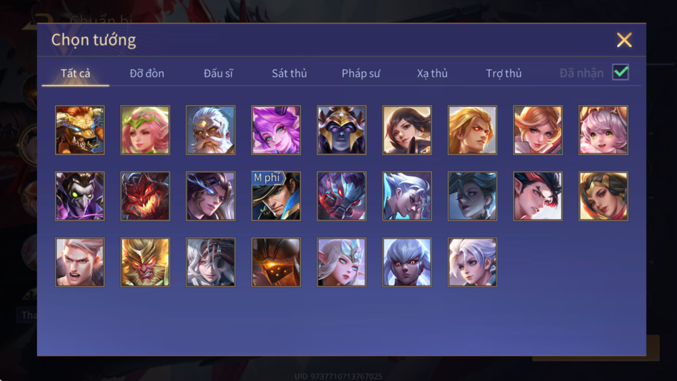677x381 pixels.
Task: Select the horned bull beast hero portrait
Action: point(80,130)
